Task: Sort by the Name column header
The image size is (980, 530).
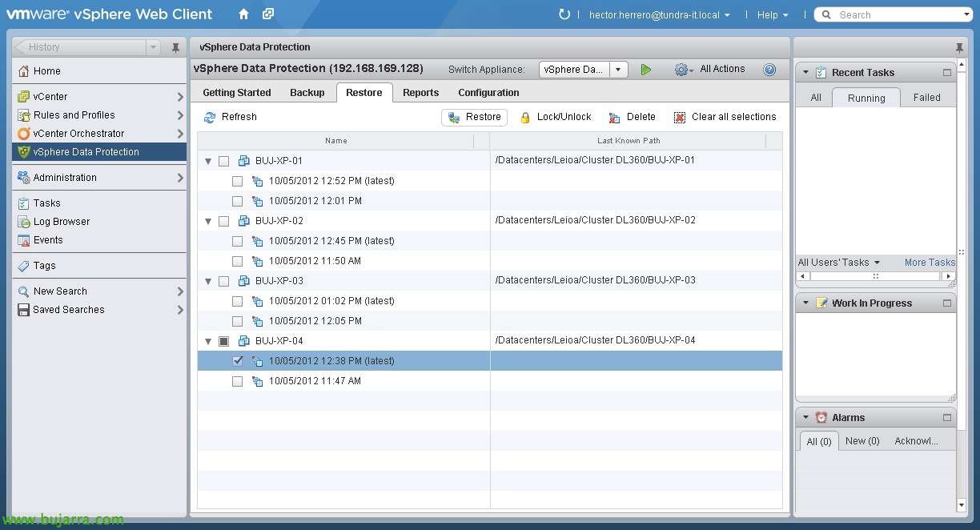Action: point(335,141)
